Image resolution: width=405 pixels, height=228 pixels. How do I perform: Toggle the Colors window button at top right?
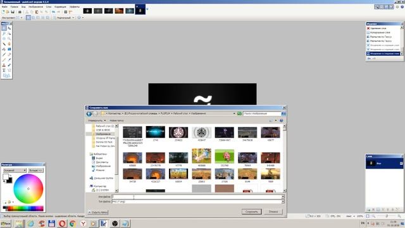click(391, 7)
